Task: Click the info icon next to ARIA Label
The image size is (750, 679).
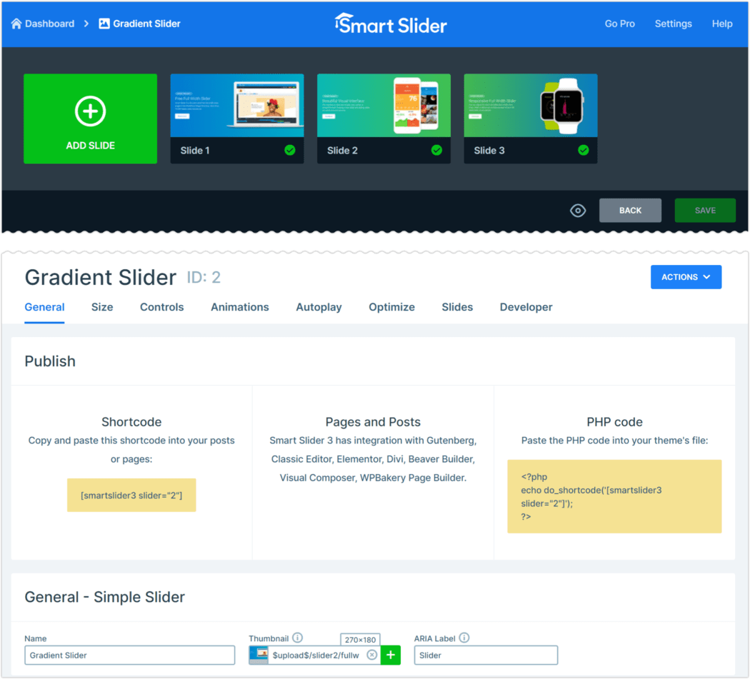Action: pos(464,638)
